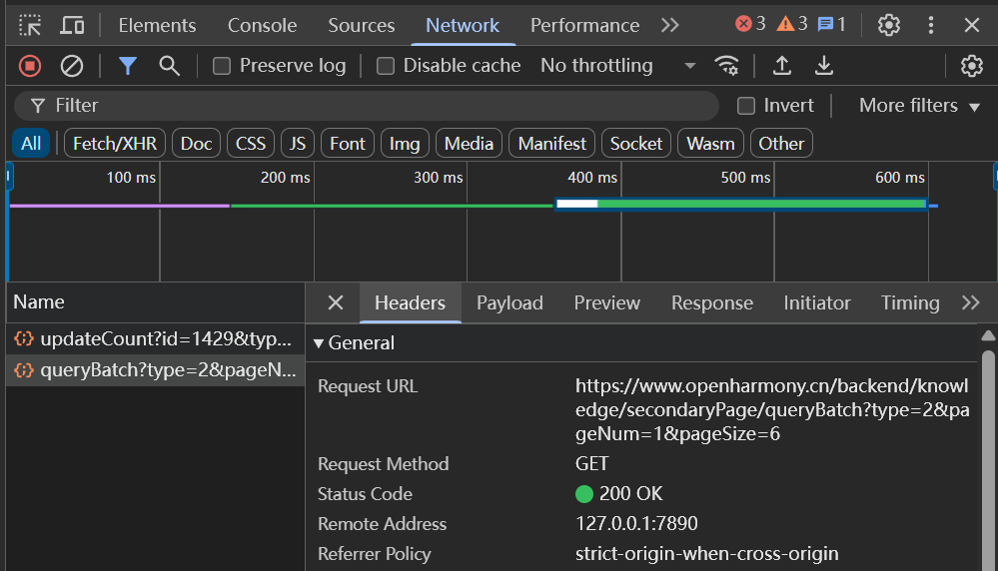Toggle the filter funnel icon

point(127,66)
